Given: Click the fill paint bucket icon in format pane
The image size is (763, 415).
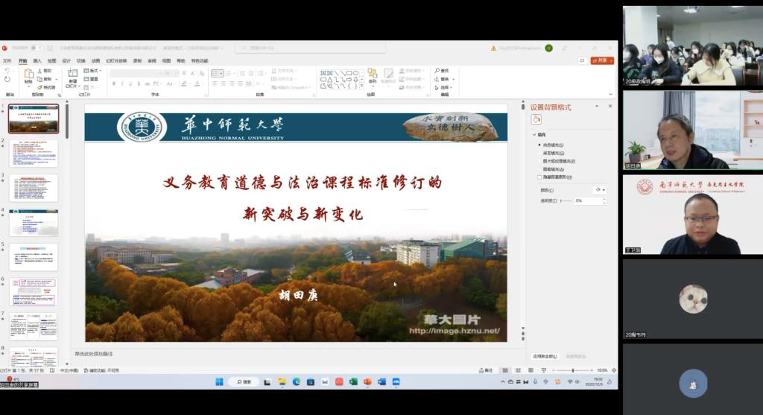Looking at the screenshot, I should point(536,119).
